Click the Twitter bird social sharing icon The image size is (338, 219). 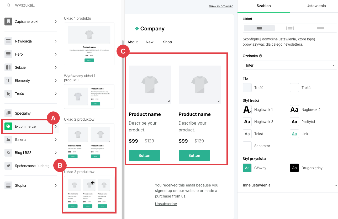[8, 166]
